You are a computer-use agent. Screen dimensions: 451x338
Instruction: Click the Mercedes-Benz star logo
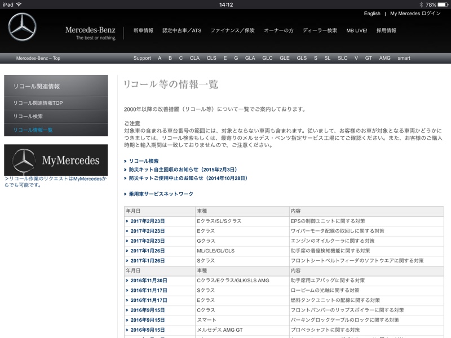22,27
